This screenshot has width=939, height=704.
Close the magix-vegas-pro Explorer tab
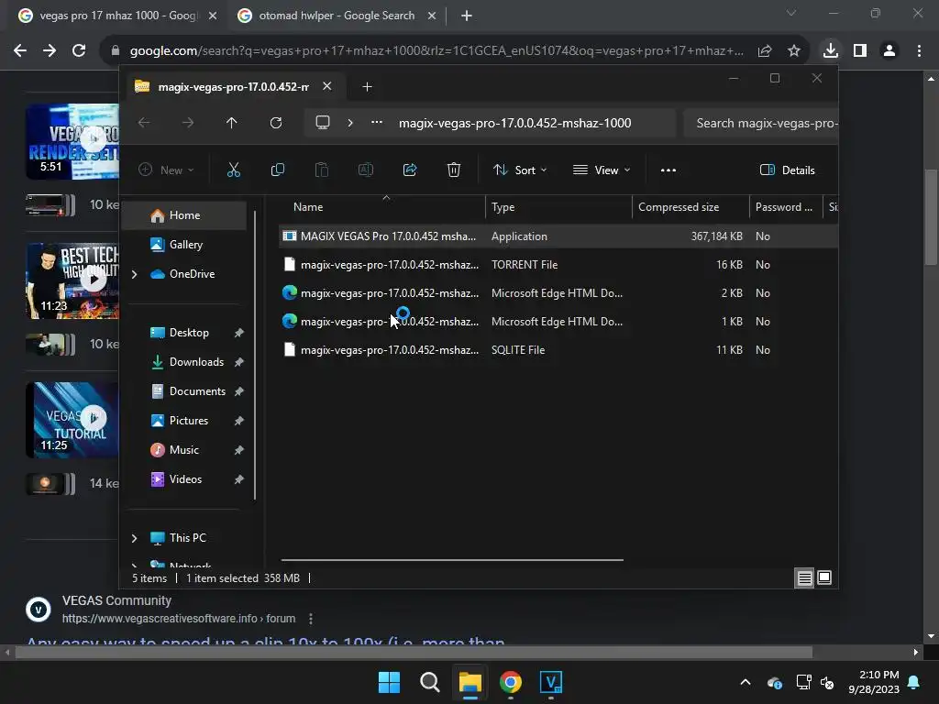(x=327, y=86)
